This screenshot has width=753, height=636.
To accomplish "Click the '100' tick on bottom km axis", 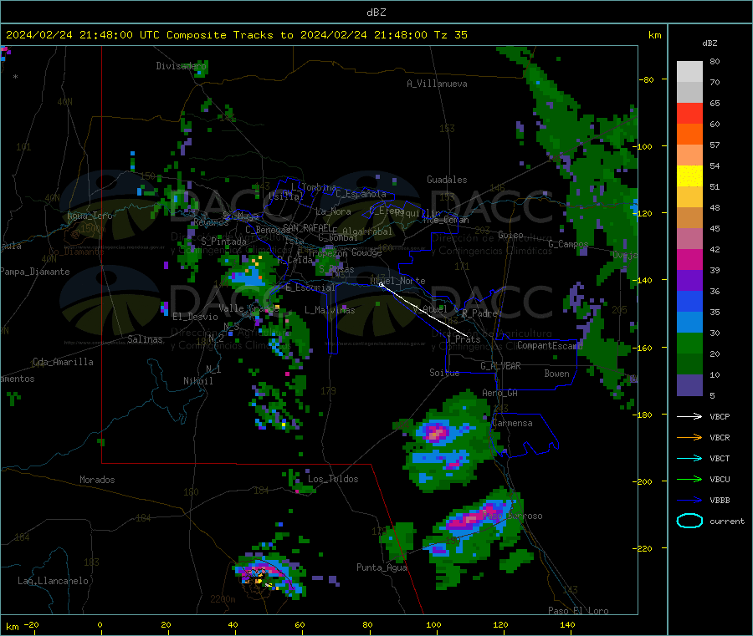I will (433, 624).
